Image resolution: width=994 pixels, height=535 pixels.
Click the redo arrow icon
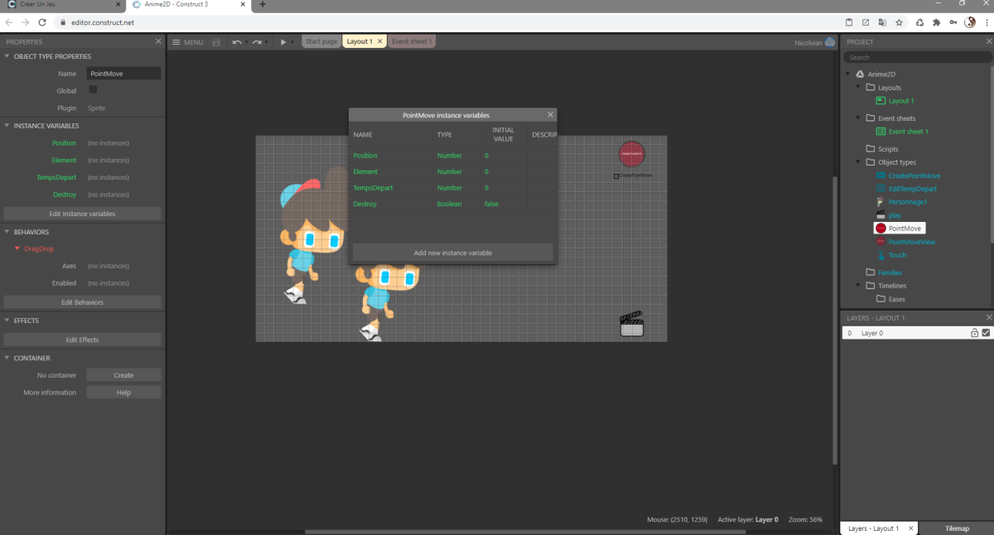(256, 41)
